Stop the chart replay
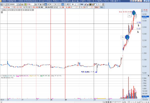 click(x=108, y=102)
